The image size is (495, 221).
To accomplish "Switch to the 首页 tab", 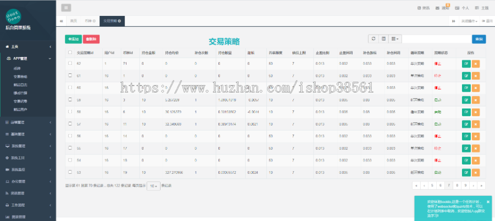I will pyautogui.click(x=73, y=21).
